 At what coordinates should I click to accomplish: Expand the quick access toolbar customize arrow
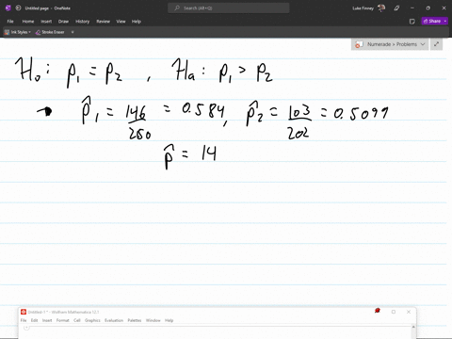pos(73,32)
